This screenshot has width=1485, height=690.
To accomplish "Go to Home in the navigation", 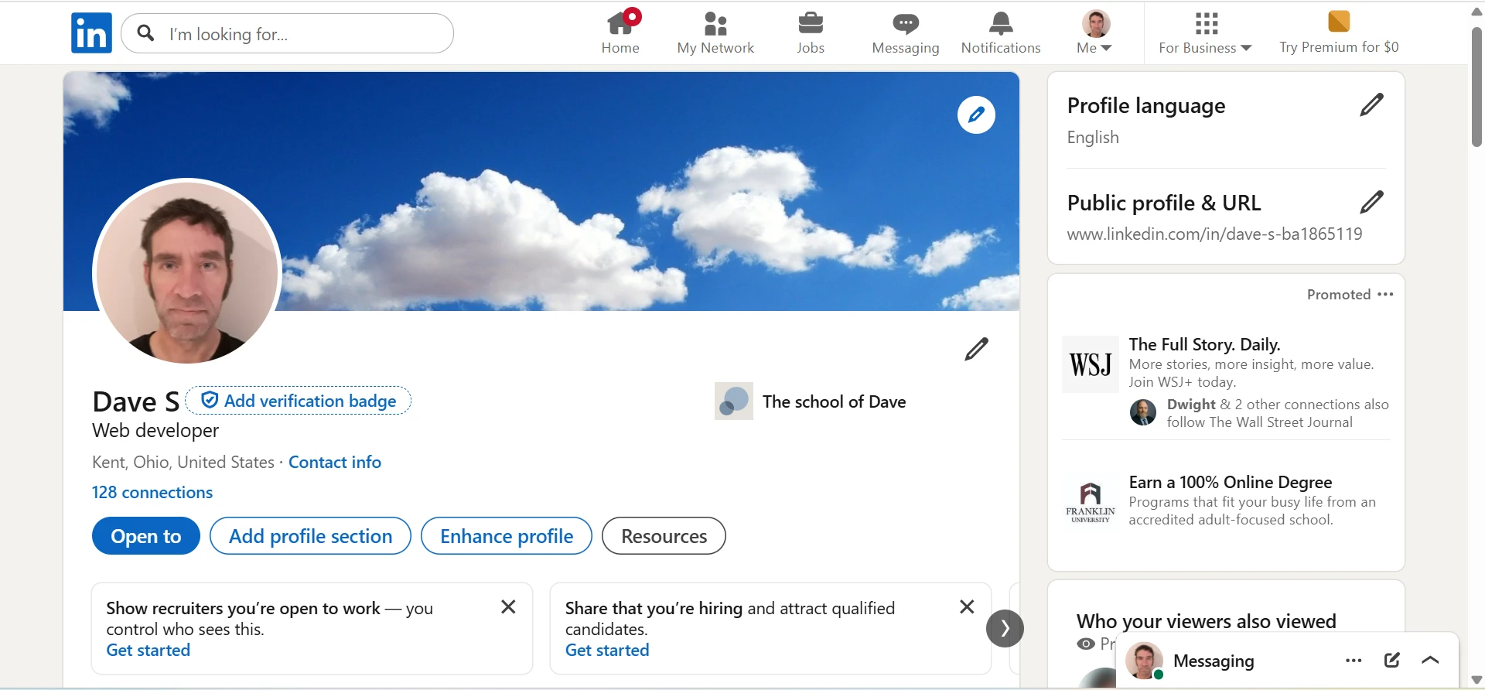I will [x=620, y=32].
